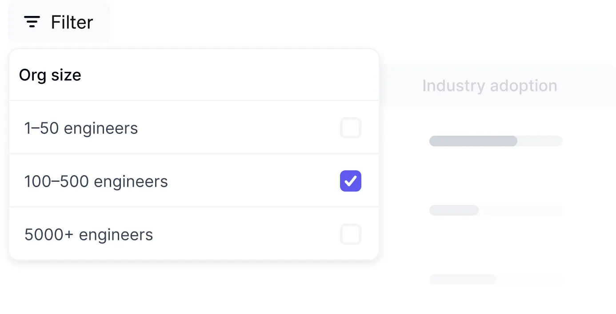Uncheck the 100–500 engineers checkbox
The width and height of the screenshot is (616, 314).
click(x=351, y=181)
